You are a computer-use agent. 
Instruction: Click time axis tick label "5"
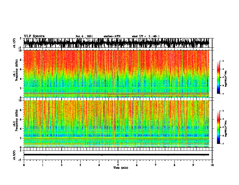click(x=118, y=165)
